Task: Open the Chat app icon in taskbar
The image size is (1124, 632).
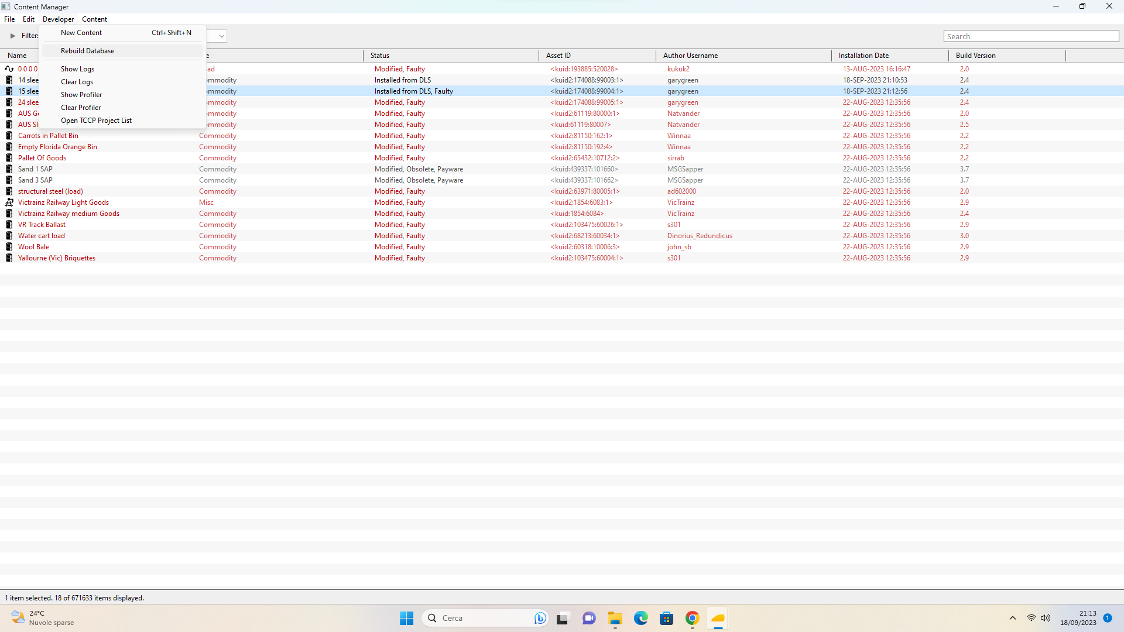Action: pos(589,618)
